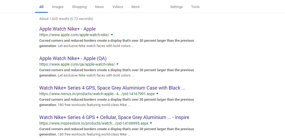The height and width of the screenshot is (140, 285).
Task: Open the Settings menu
Action: [x=176, y=7]
